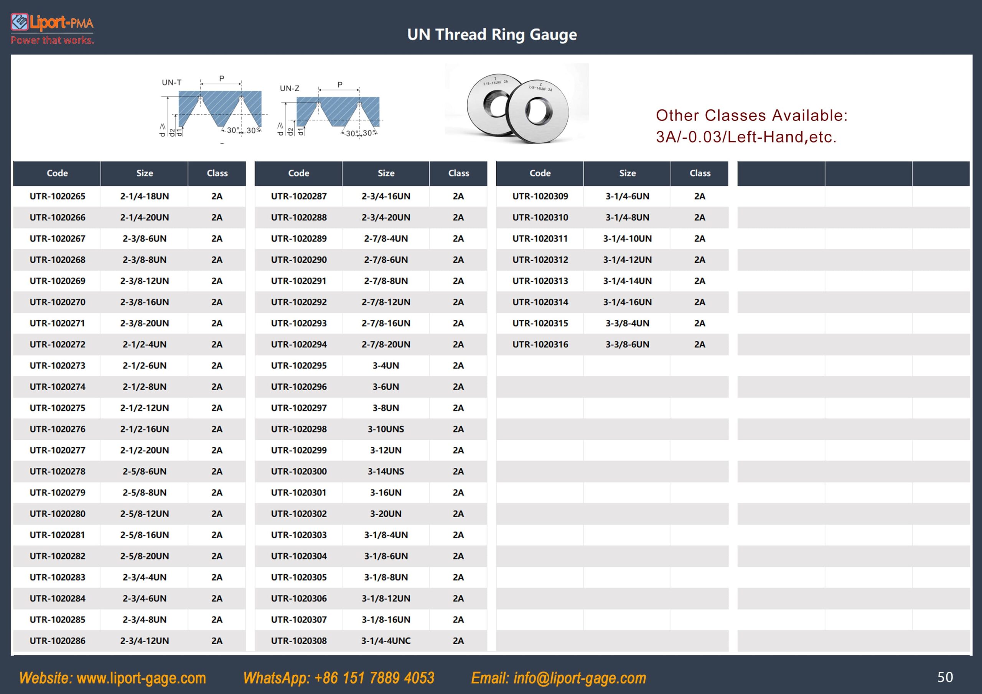This screenshot has width=982, height=694.
Task: Click the 'UN Thread Ring Gauge' title
Action: (x=492, y=34)
